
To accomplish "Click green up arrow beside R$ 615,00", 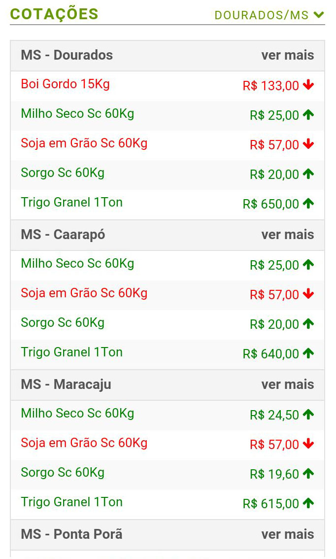I will [308, 503].
